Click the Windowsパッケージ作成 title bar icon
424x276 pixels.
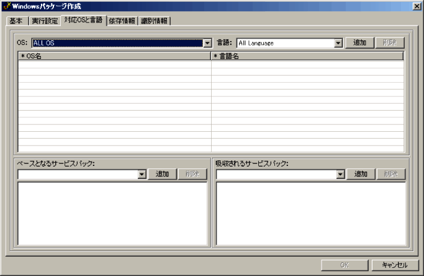point(7,6)
